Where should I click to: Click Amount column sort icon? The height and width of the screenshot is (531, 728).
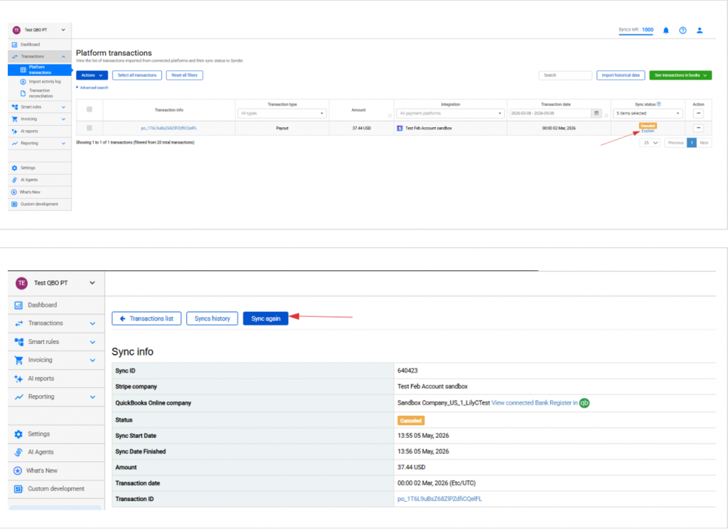click(390, 116)
